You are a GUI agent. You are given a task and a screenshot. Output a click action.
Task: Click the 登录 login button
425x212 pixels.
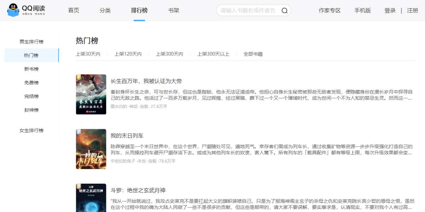[x=390, y=11]
